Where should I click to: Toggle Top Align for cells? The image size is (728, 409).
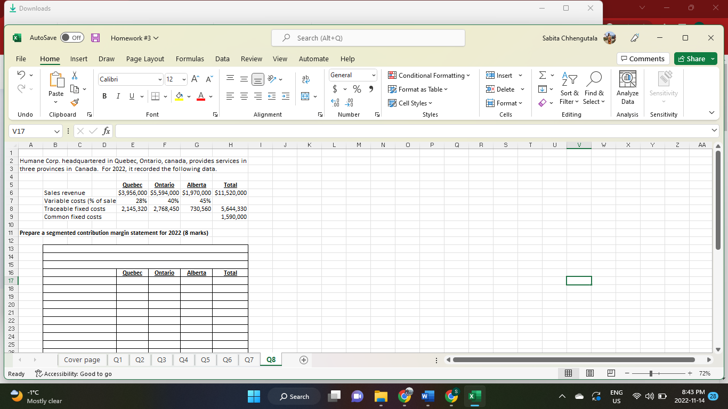pos(229,79)
